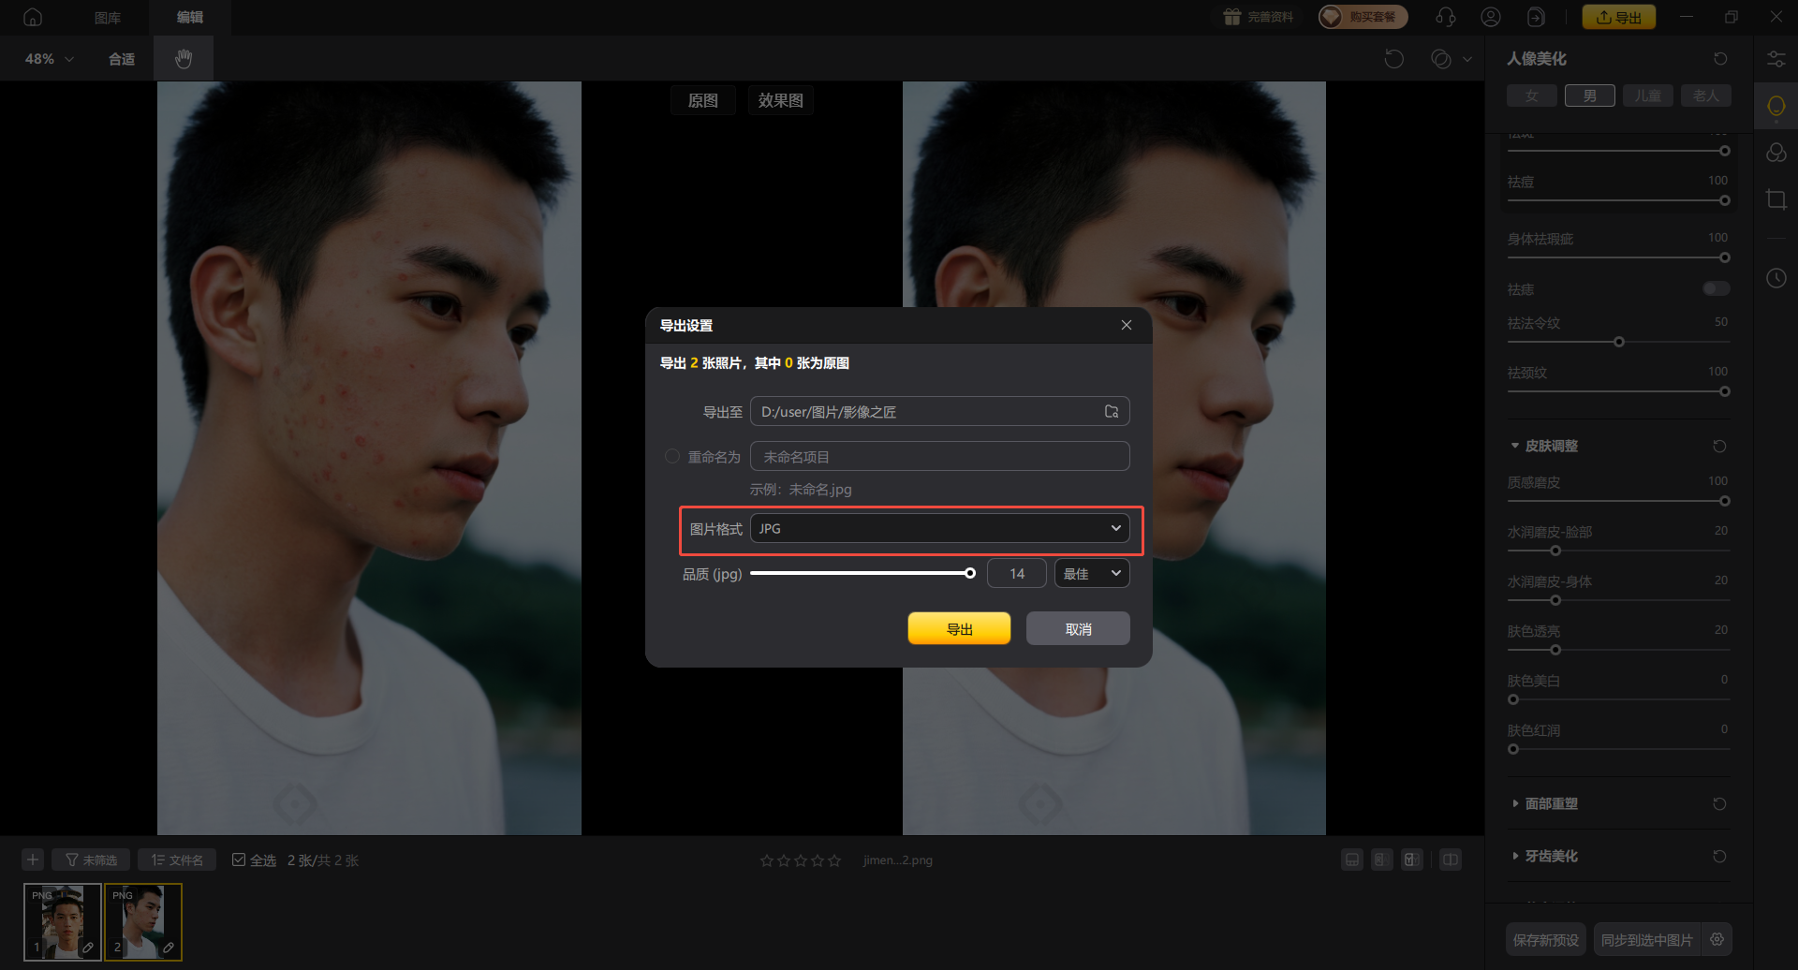Click the JPG quality slider handle
Image resolution: width=1798 pixels, height=970 pixels.
(x=970, y=573)
